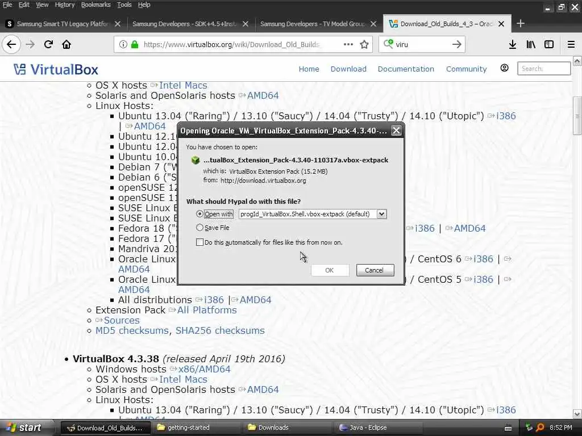This screenshot has height=436, width=582.
Task: Click the green padlock security icon
Action: (x=135, y=44)
